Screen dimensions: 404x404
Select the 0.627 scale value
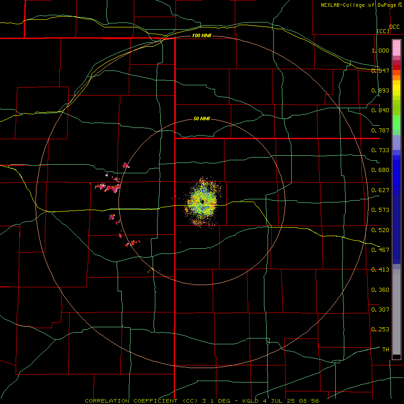click(x=380, y=190)
